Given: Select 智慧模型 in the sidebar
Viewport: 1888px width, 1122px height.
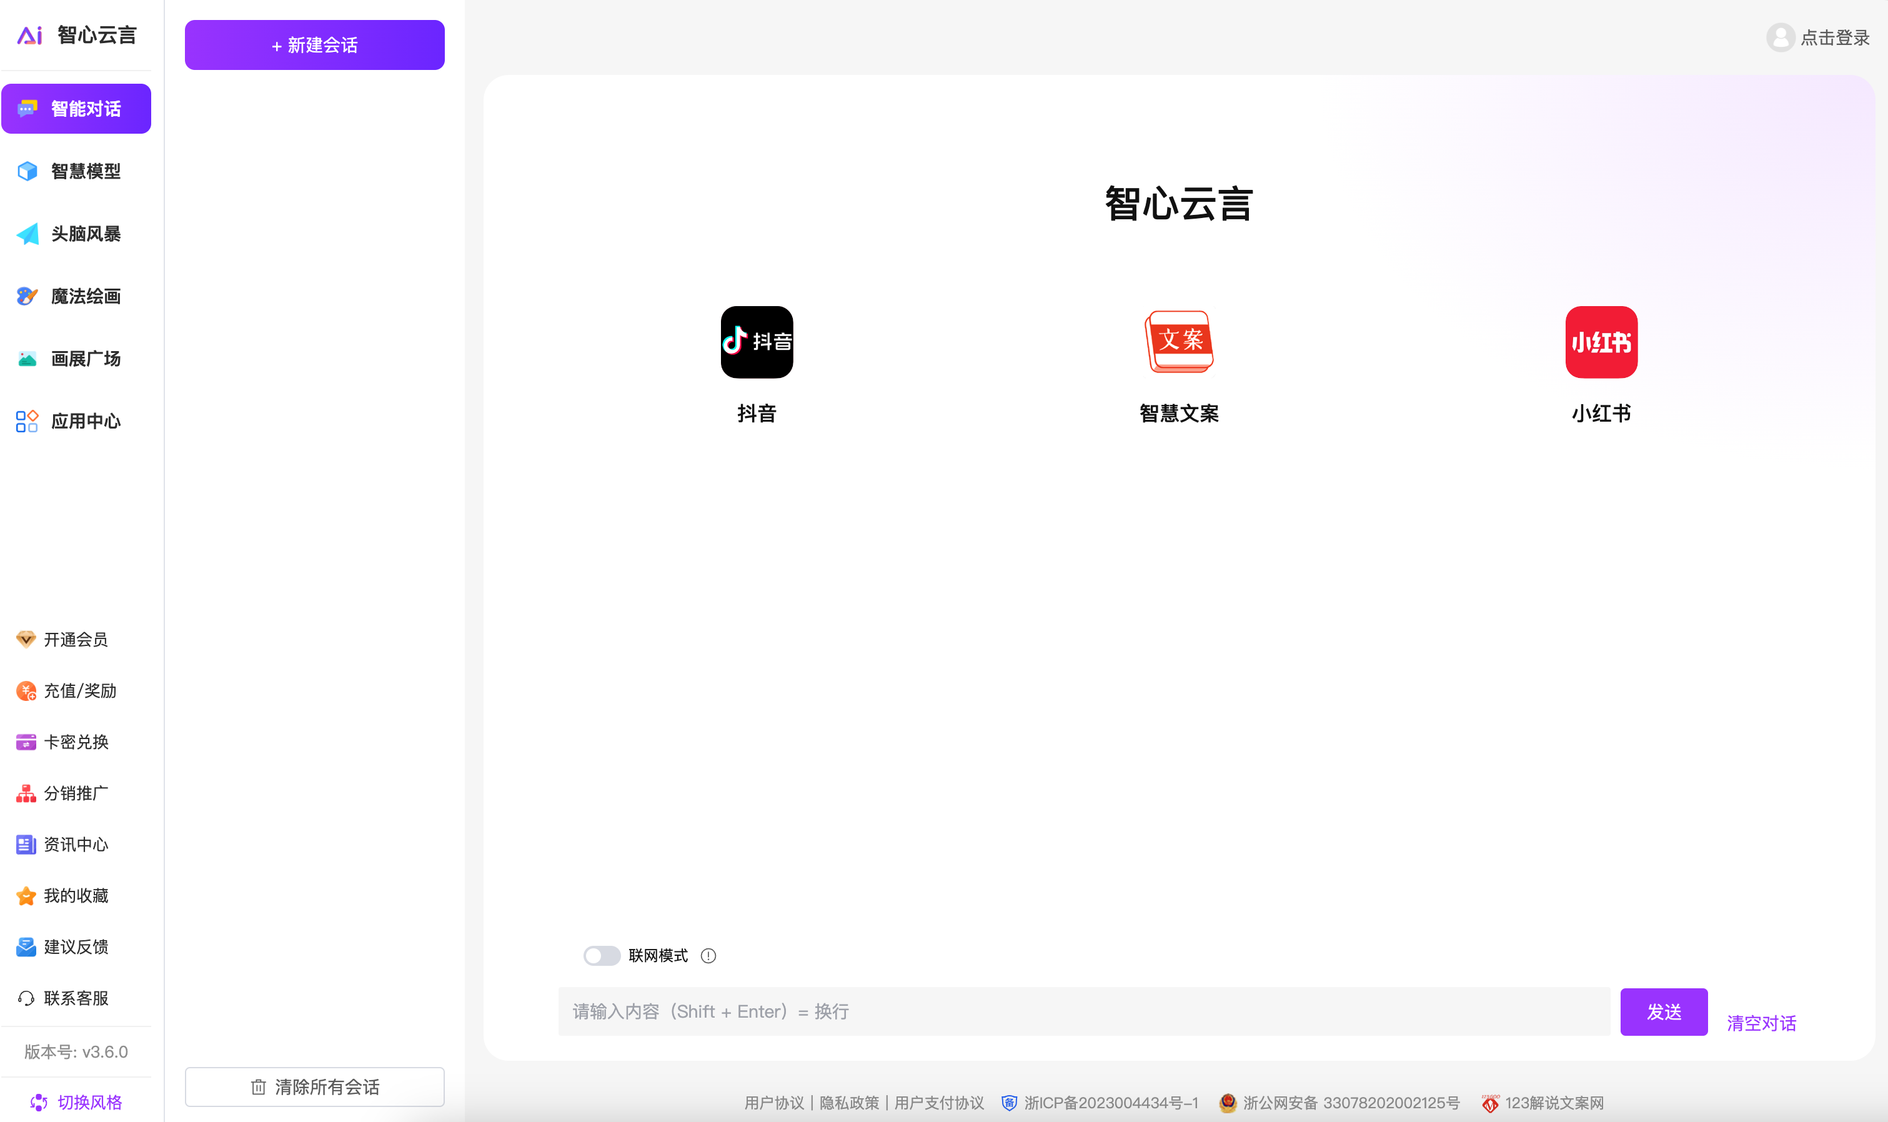Looking at the screenshot, I should click(x=76, y=171).
